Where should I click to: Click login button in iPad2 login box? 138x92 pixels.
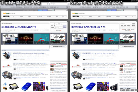(x=65, y=26)
